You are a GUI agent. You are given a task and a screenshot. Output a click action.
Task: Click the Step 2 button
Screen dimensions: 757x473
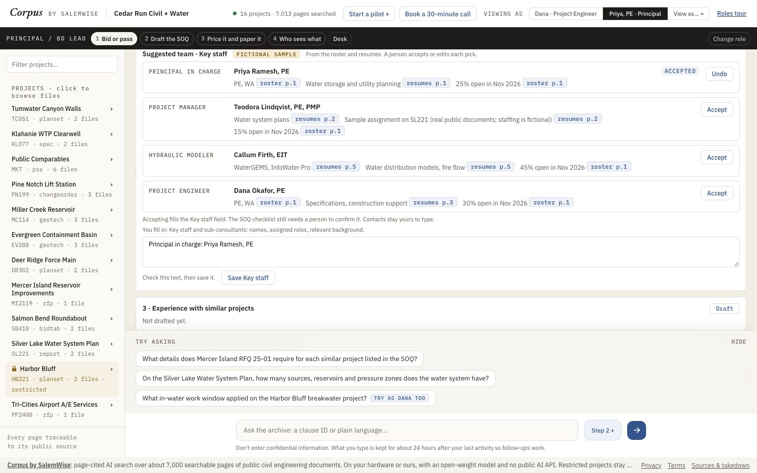[602, 430]
